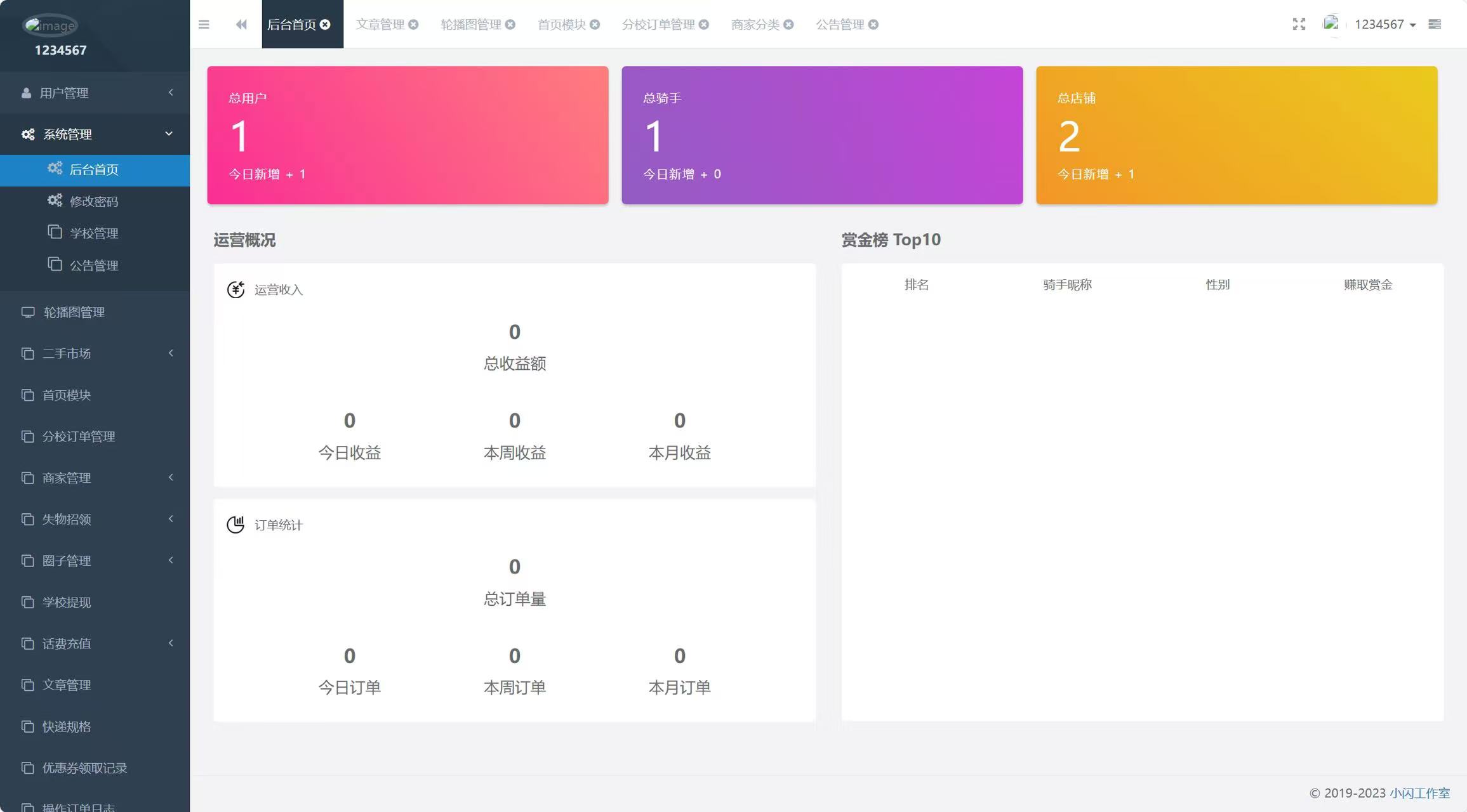Close the 文章管理 tab via its X icon

(x=413, y=25)
